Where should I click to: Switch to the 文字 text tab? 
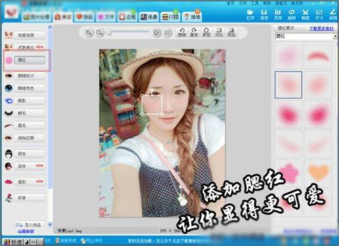[106, 17]
